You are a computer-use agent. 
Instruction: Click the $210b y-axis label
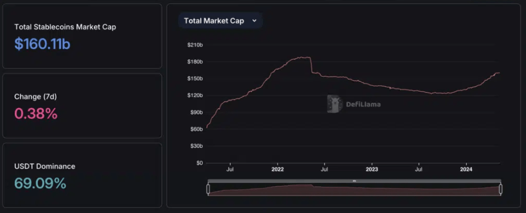pyautogui.click(x=195, y=45)
